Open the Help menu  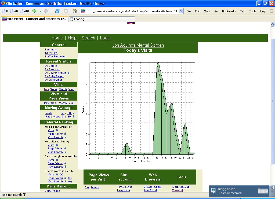(x=263, y=11)
